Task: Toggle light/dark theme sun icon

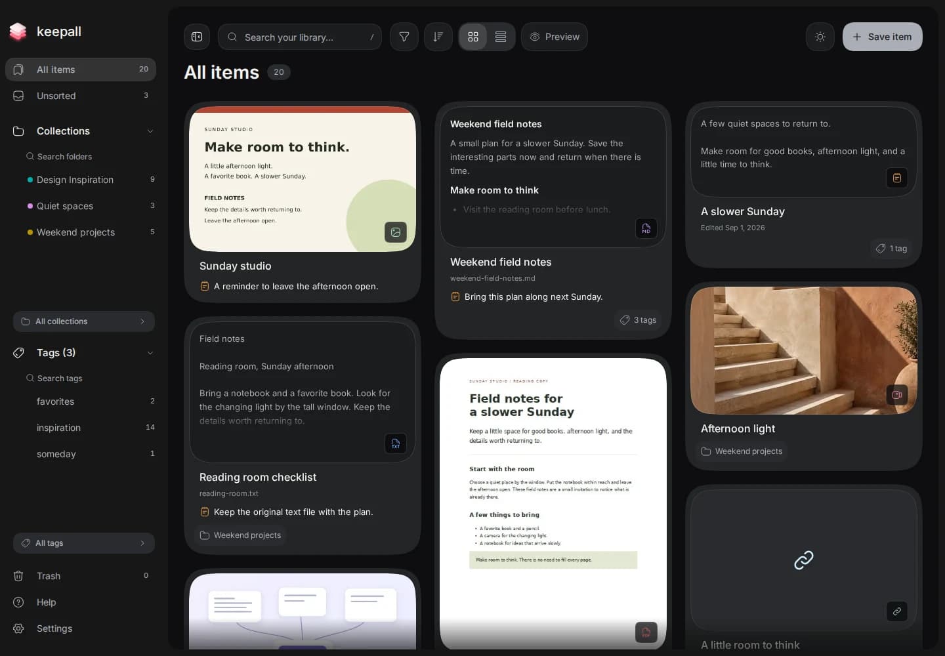Action: coord(820,37)
